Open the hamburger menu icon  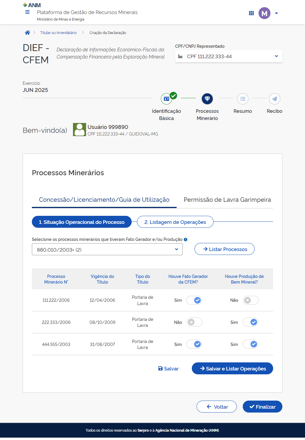click(27, 12)
